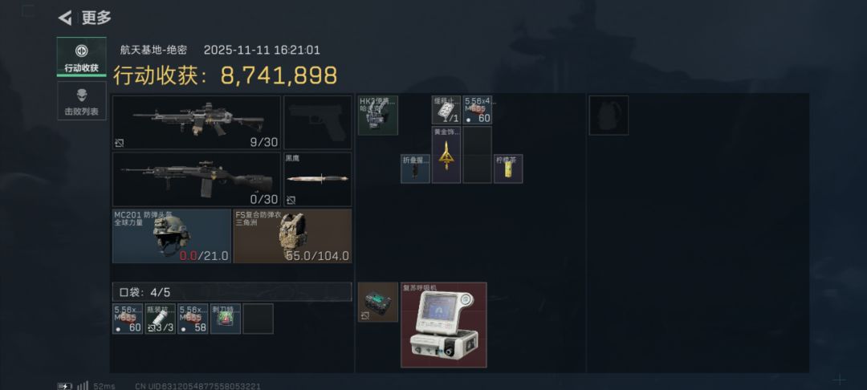Select pocket ammo stack with 58 rounds
This screenshot has height=390, width=867.
(x=193, y=319)
